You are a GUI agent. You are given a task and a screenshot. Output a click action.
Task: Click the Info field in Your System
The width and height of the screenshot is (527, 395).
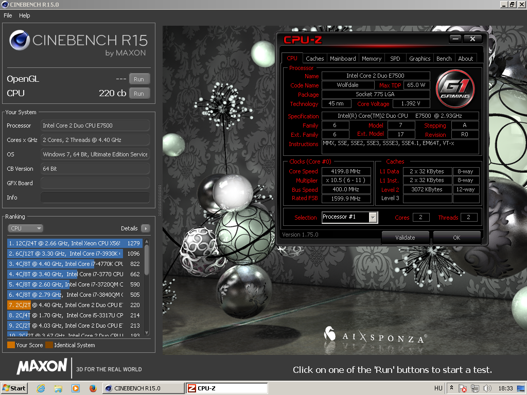click(95, 197)
